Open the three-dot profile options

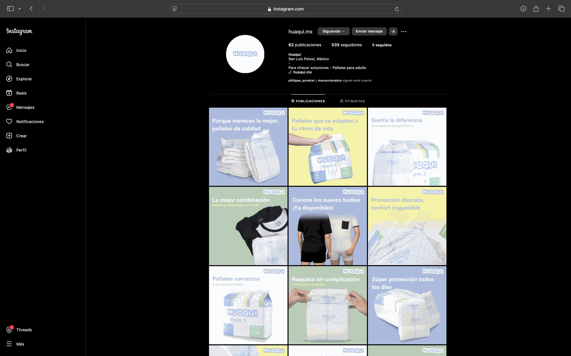(404, 31)
